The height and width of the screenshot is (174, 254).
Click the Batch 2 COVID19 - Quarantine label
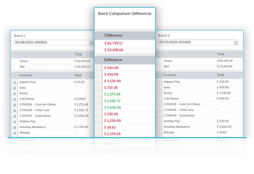(179, 115)
